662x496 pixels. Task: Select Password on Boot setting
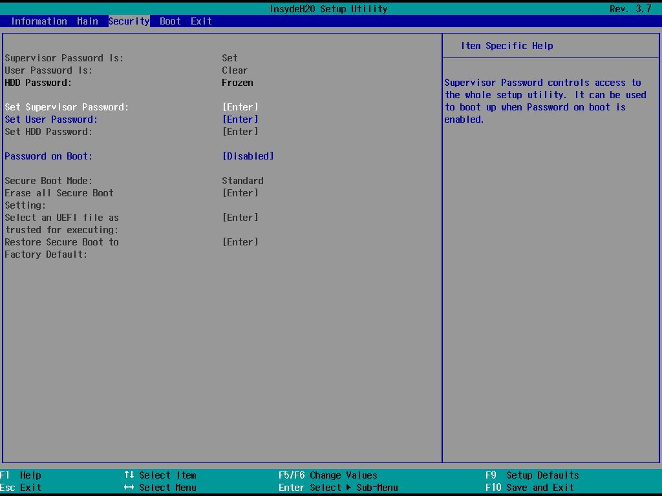[x=48, y=156]
